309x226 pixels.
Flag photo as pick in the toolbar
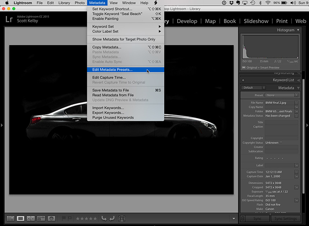click(63, 218)
